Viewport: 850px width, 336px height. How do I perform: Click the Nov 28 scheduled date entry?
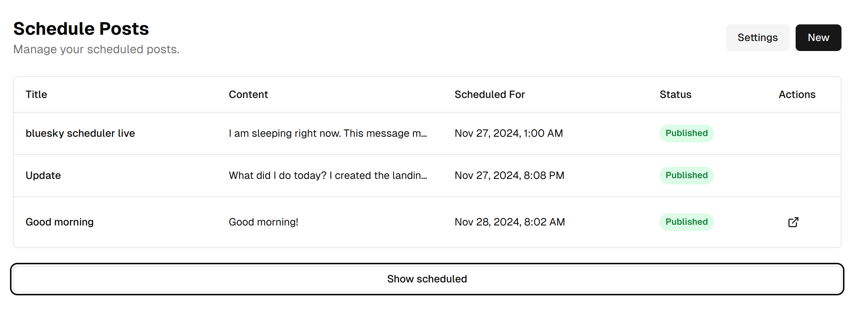click(509, 222)
